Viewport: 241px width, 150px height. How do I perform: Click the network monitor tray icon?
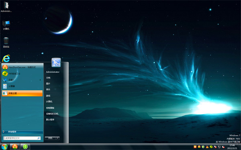[219, 147]
